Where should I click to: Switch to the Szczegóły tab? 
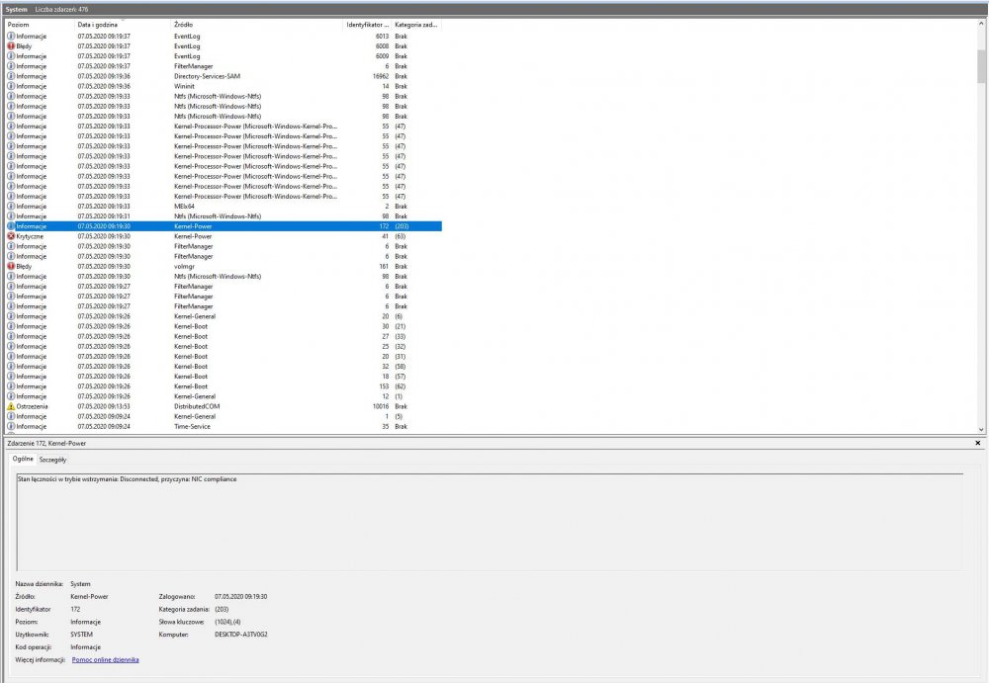click(53, 460)
